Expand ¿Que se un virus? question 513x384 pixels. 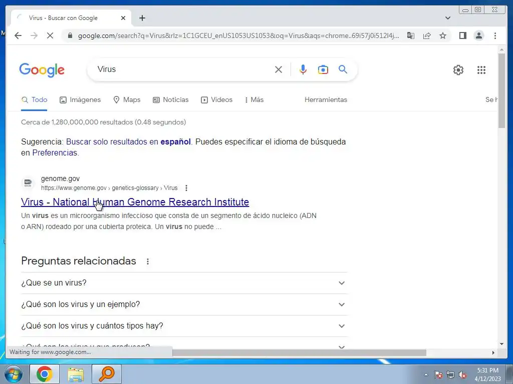184,283
